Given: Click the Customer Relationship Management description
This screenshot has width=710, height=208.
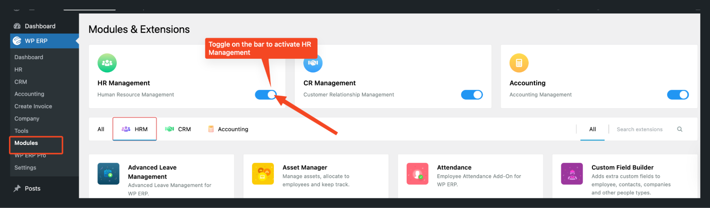Looking at the screenshot, I should click(x=349, y=95).
